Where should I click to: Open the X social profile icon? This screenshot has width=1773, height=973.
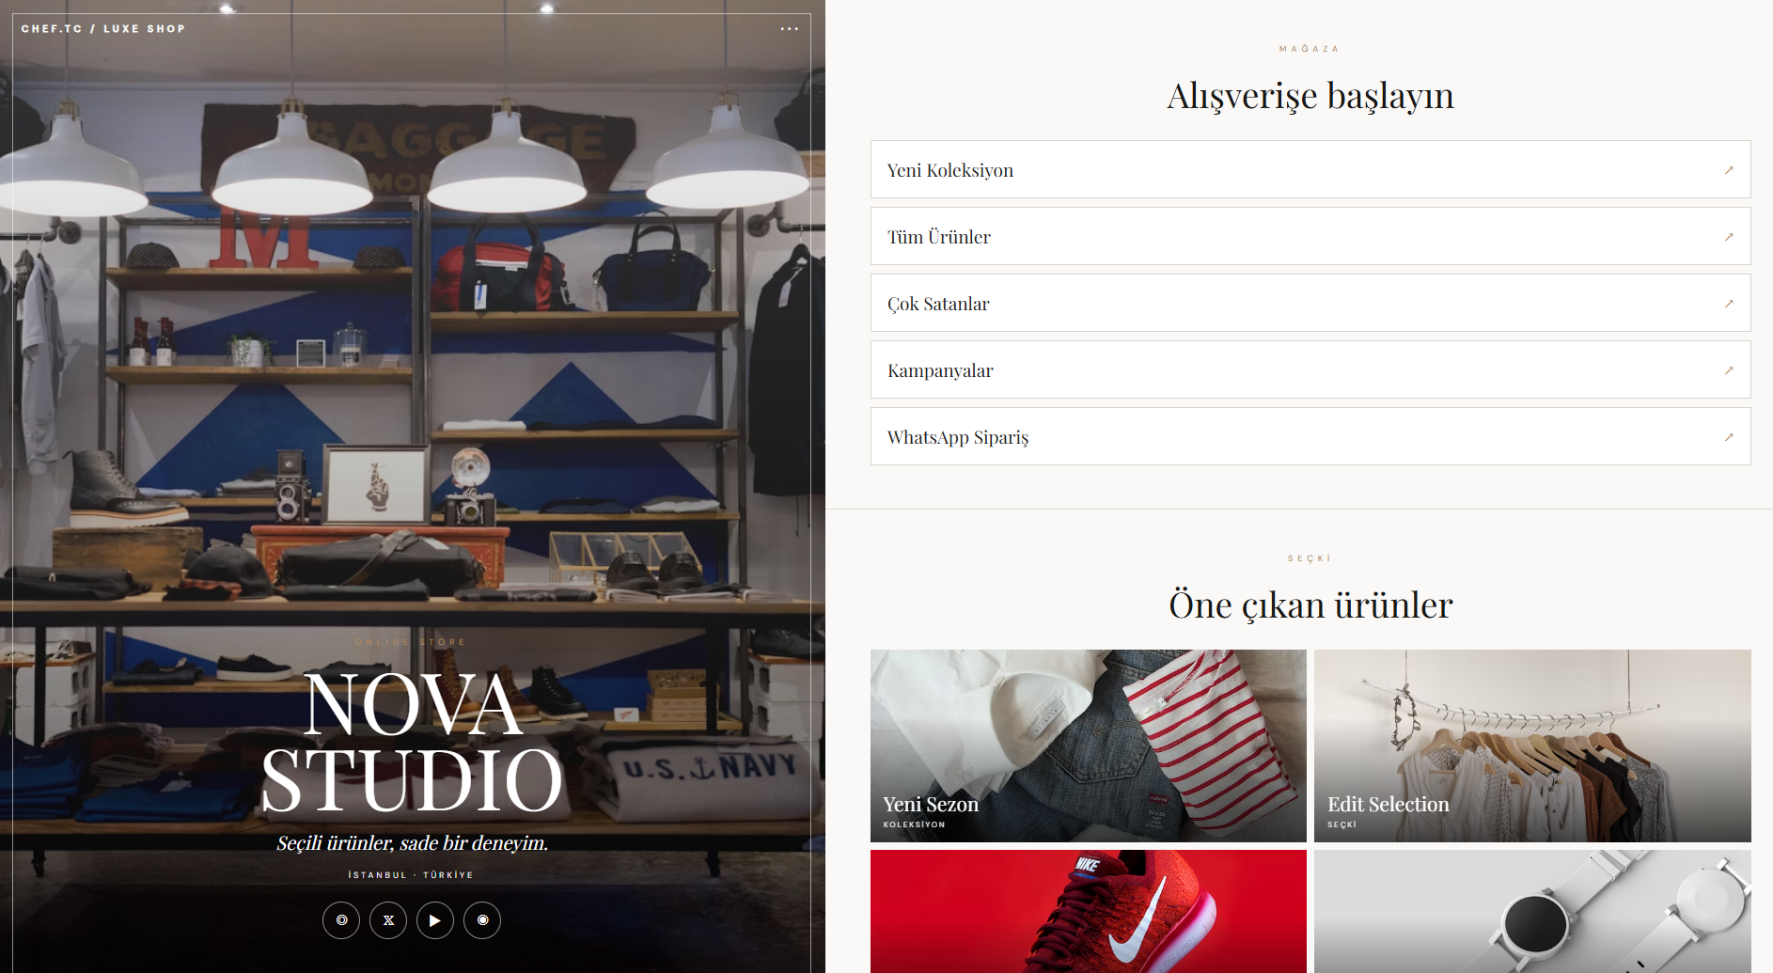[x=388, y=920]
